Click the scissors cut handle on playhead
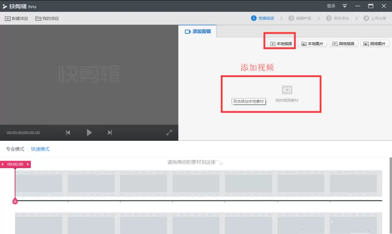The image size is (392, 234). pos(15,201)
